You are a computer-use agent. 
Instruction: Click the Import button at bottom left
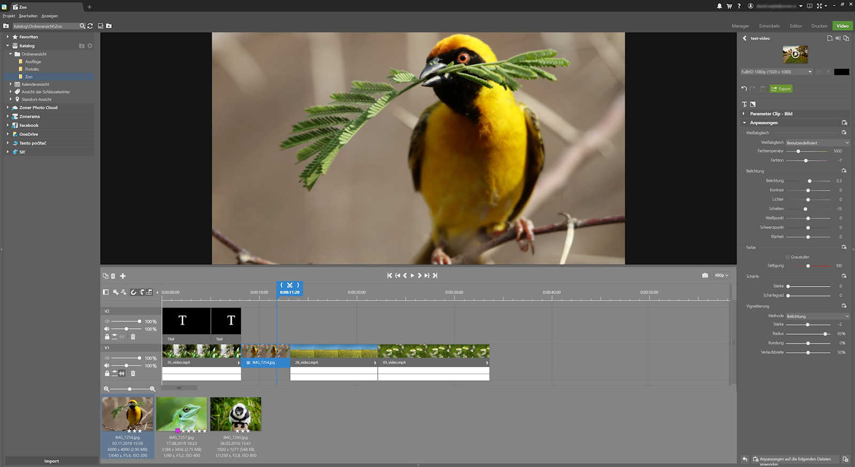51,461
